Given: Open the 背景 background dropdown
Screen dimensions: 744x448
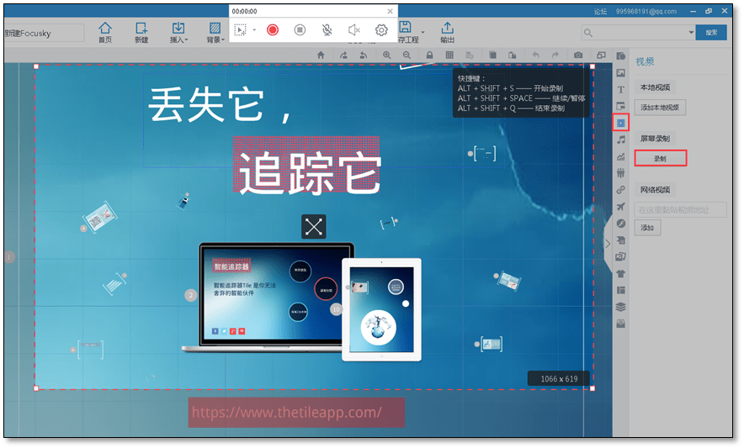Looking at the screenshot, I should click(x=215, y=32).
